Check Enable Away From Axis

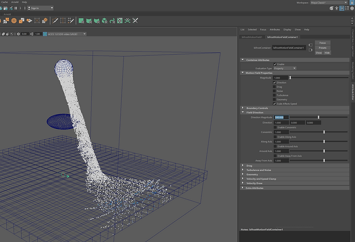[276, 156]
